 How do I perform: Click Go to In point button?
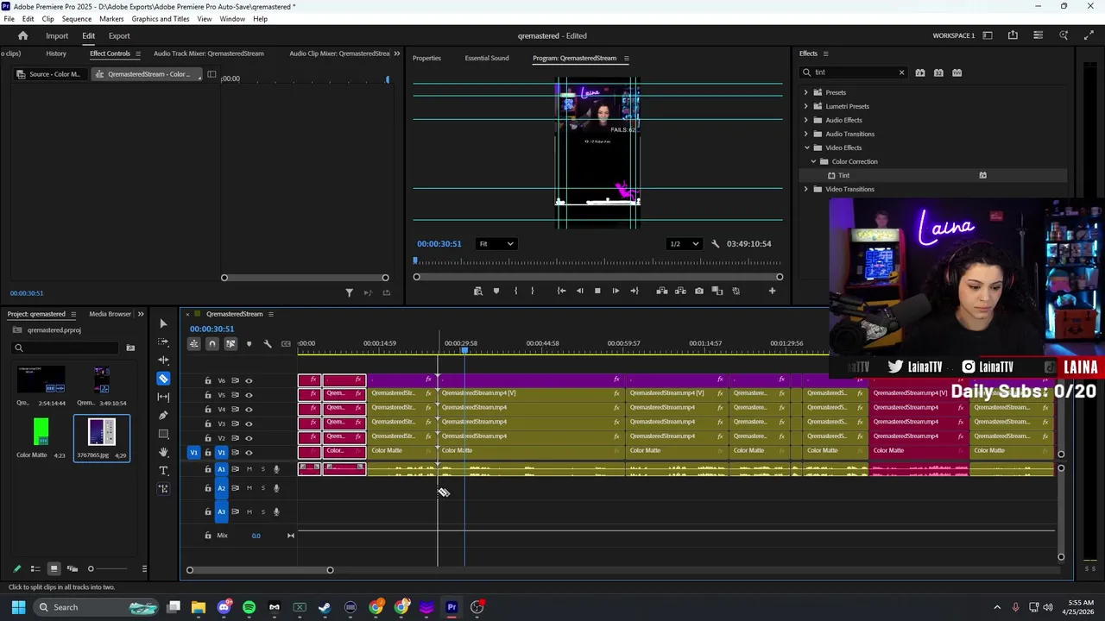(x=561, y=291)
